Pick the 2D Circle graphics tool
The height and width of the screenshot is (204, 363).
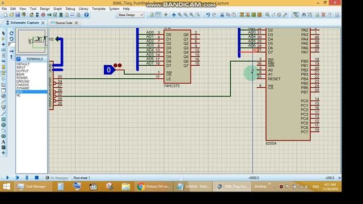tap(3, 125)
